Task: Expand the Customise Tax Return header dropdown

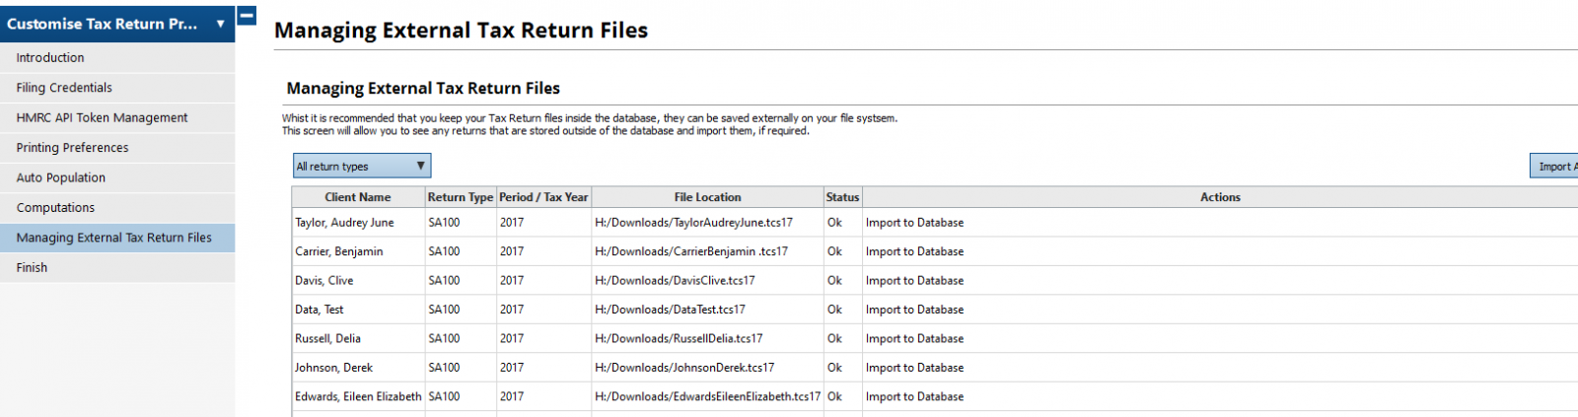Action: (x=220, y=24)
